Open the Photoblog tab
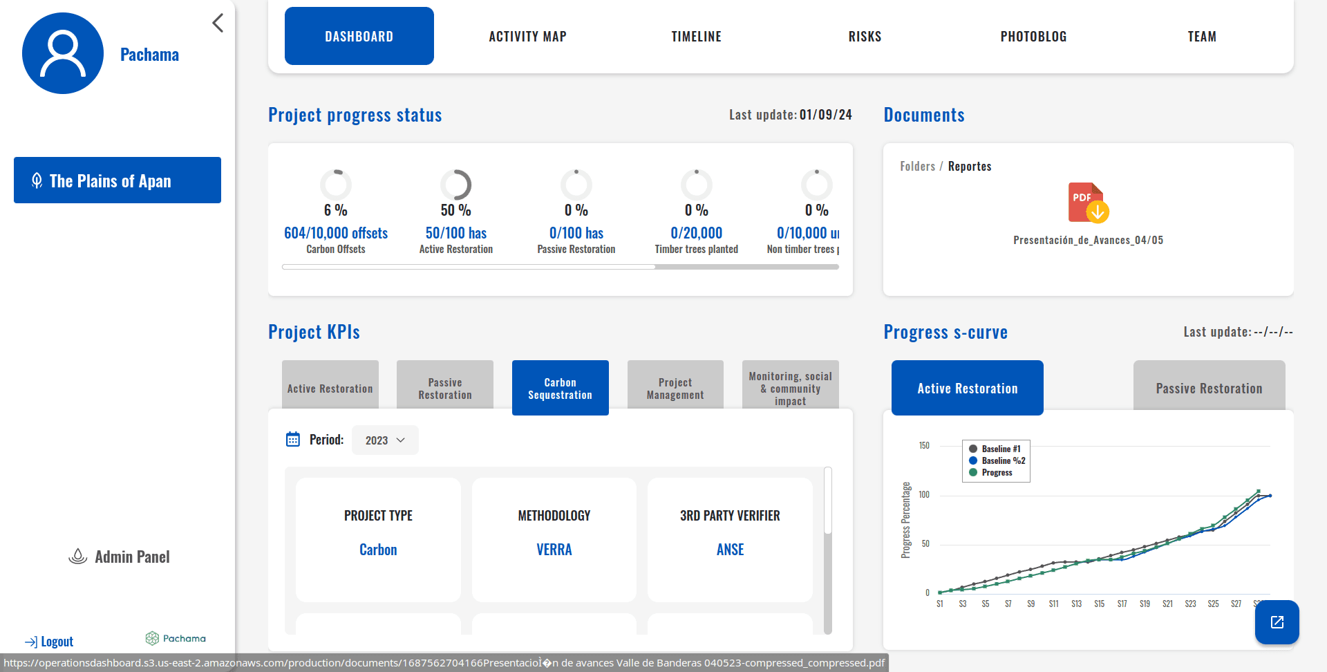 [x=1034, y=36]
